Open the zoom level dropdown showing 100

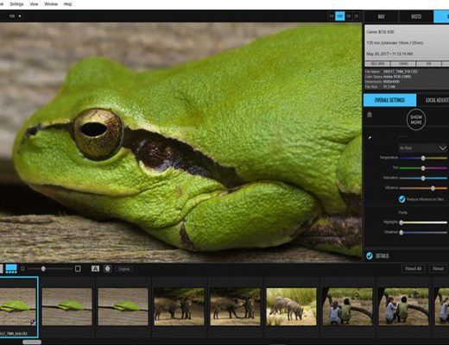(15, 16)
